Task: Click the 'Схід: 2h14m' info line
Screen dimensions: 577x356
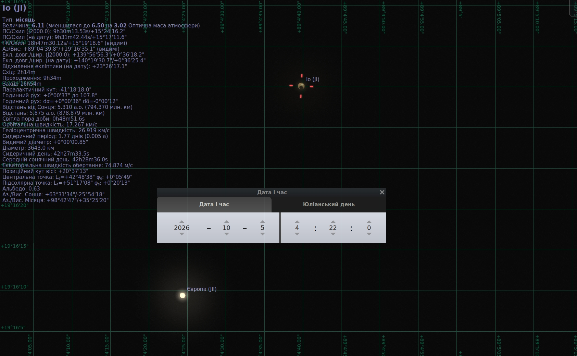Action: click(x=19, y=72)
